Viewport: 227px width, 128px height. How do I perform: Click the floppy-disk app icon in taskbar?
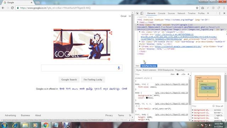(67, 125)
